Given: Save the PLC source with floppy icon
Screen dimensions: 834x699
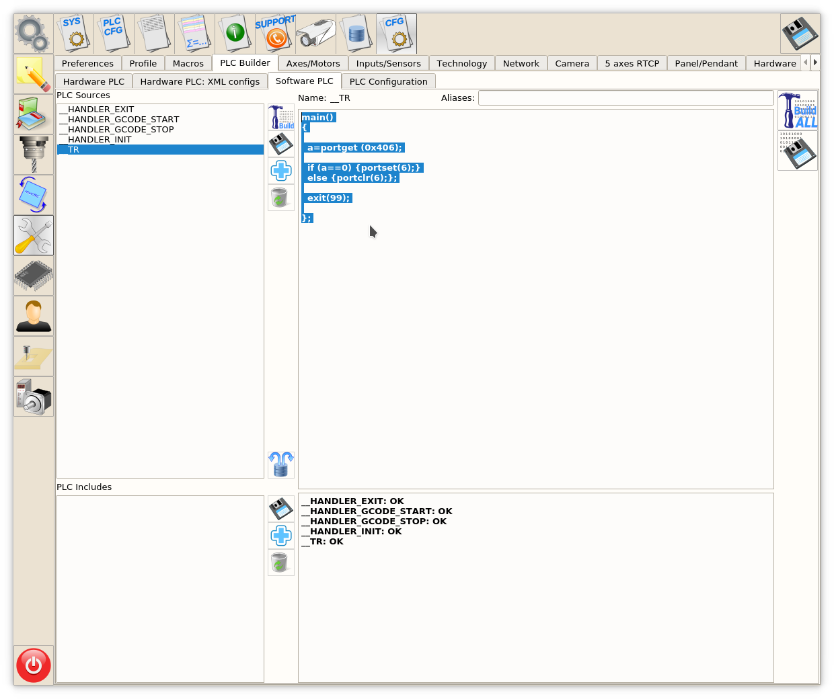Looking at the screenshot, I should (x=281, y=144).
